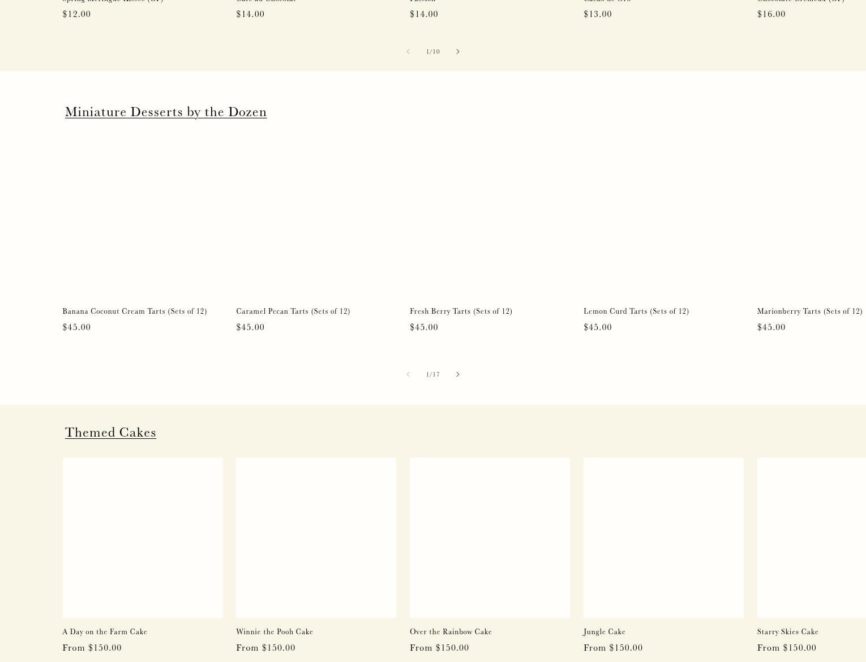Image resolution: width=866 pixels, height=662 pixels.
Task: Select Caramel Pecan Tarts (Sets of 12)
Action: click(x=293, y=311)
